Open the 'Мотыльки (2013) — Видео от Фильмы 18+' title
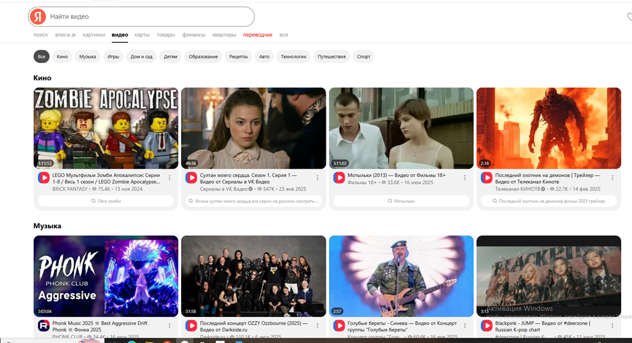632x343 pixels. click(x=396, y=176)
